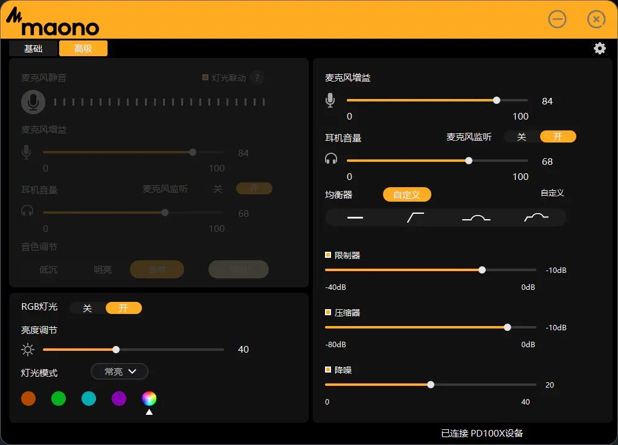Select the rainbow light color swatch
The image size is (618, 445).
pos(149,399)
